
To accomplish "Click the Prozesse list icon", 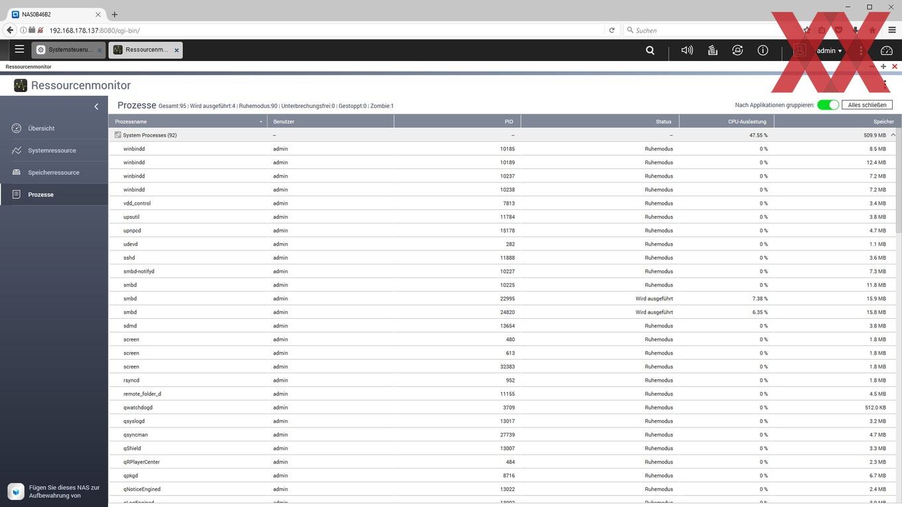I will (17, 194).
